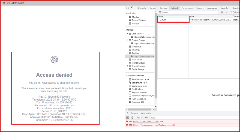Collapse the Local Storage tree

coord(128,34)
